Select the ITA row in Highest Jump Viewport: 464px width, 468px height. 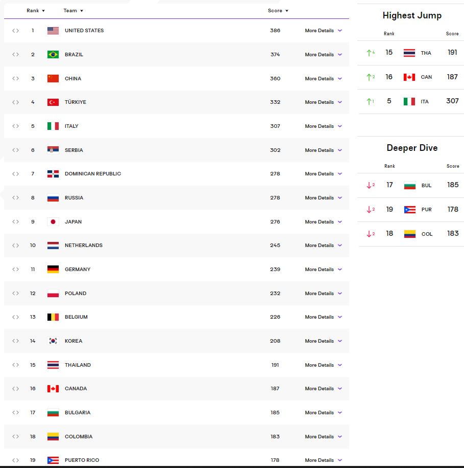411,101
